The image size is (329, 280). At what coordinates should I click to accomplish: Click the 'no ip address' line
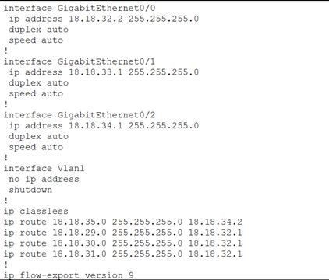pyautogui.click(x=44, y=179)
